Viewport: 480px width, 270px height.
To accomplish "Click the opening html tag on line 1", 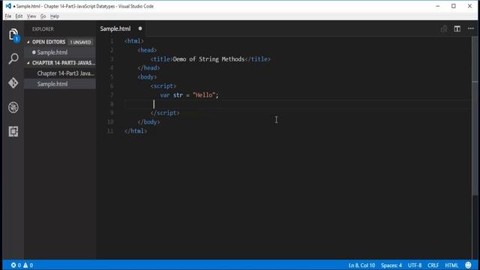I will click(x=133, y=41).
